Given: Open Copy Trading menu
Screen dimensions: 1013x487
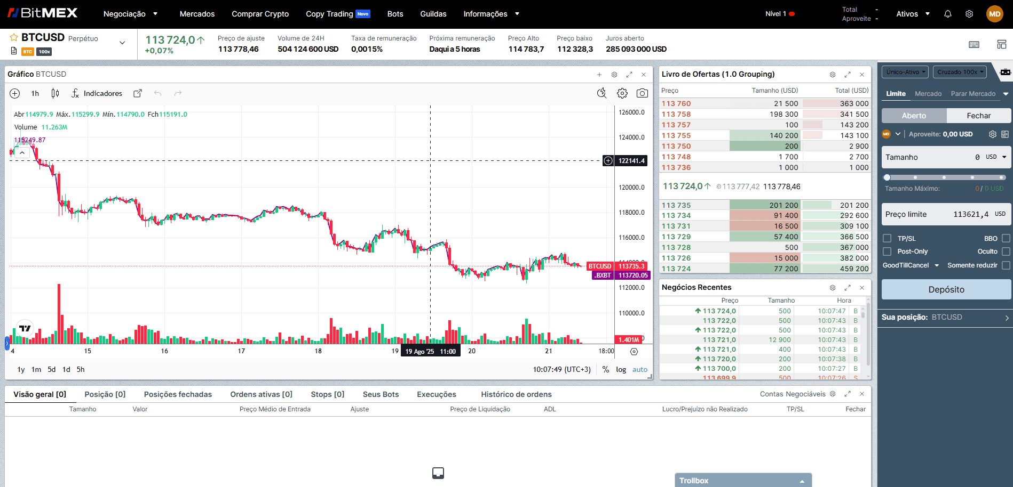Looking at the screenshot, I should (338, 14).
